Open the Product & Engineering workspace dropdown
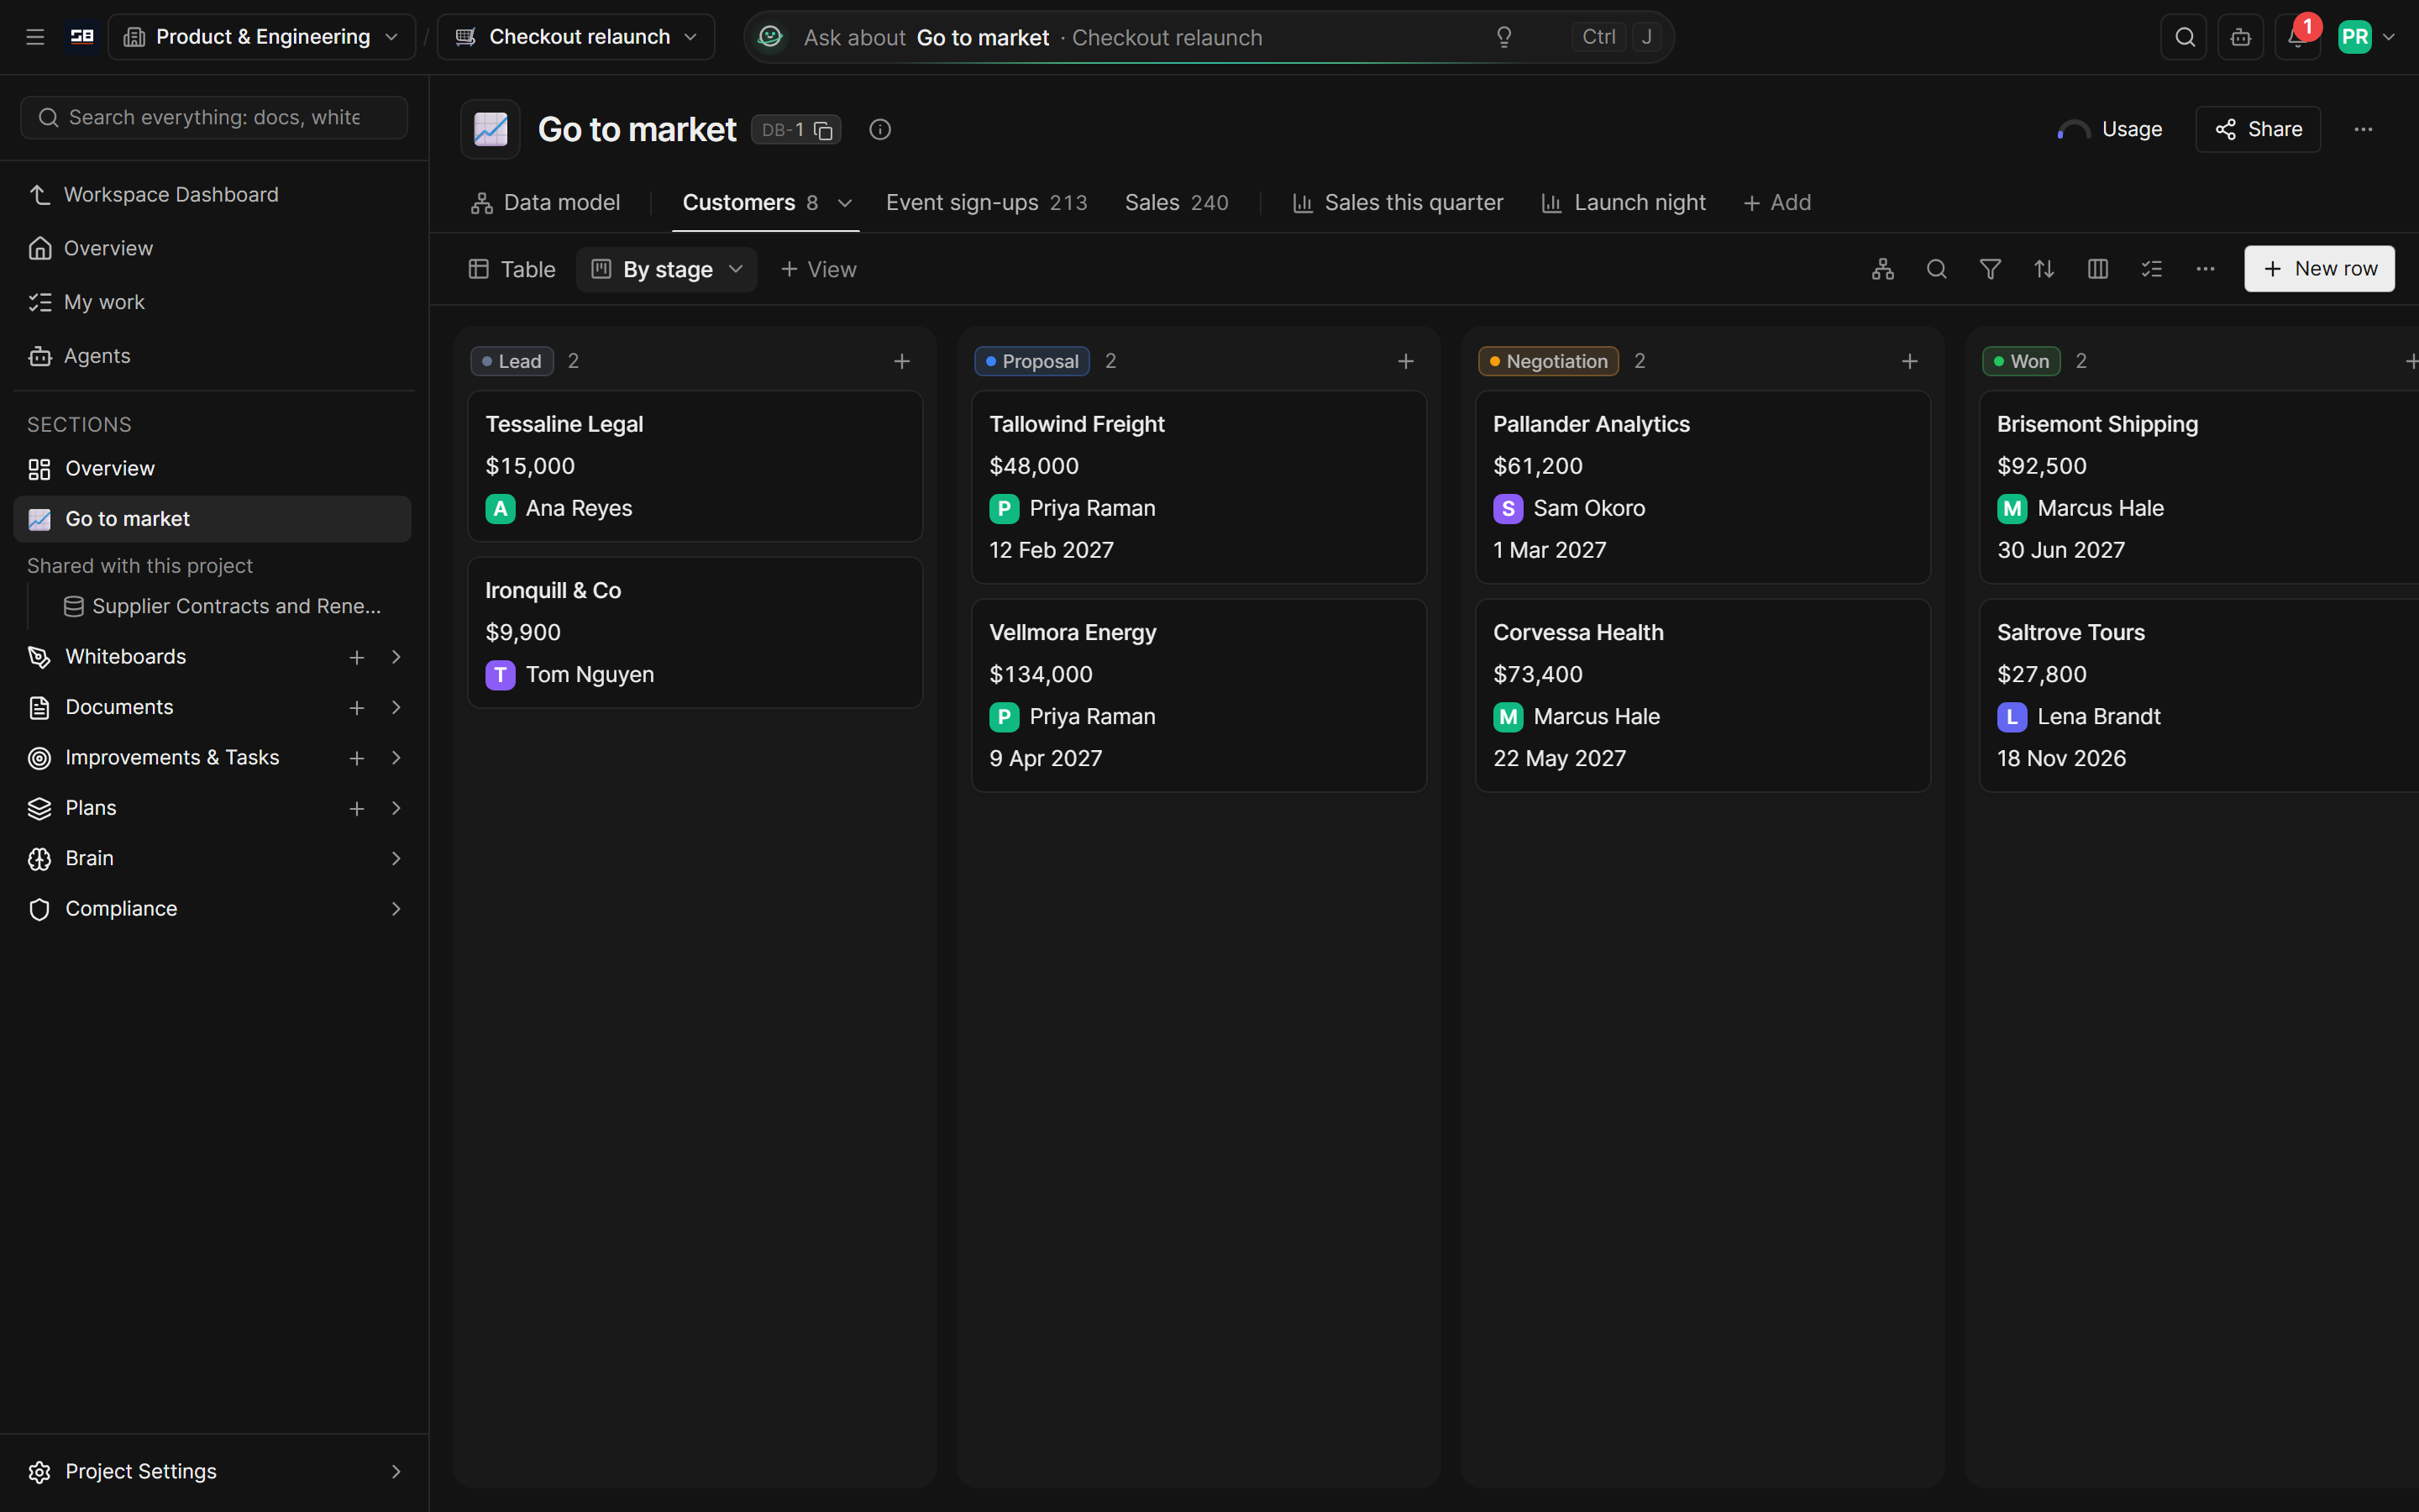 [x=262, y=37]
